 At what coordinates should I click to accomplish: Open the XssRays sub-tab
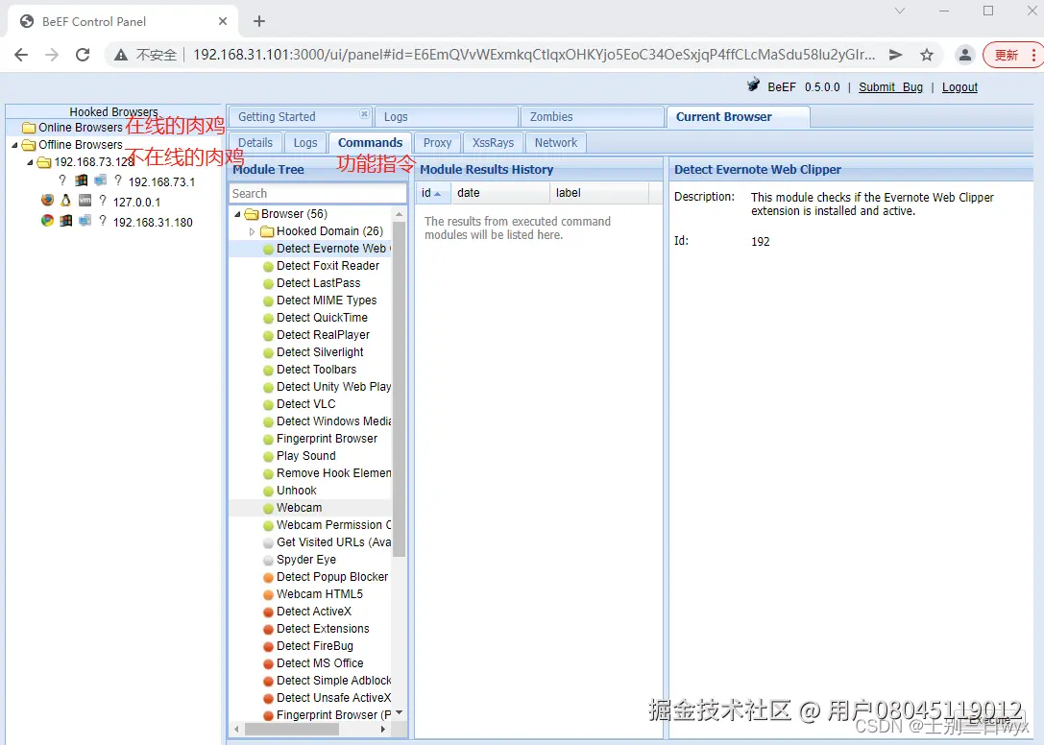coord(493,142)
